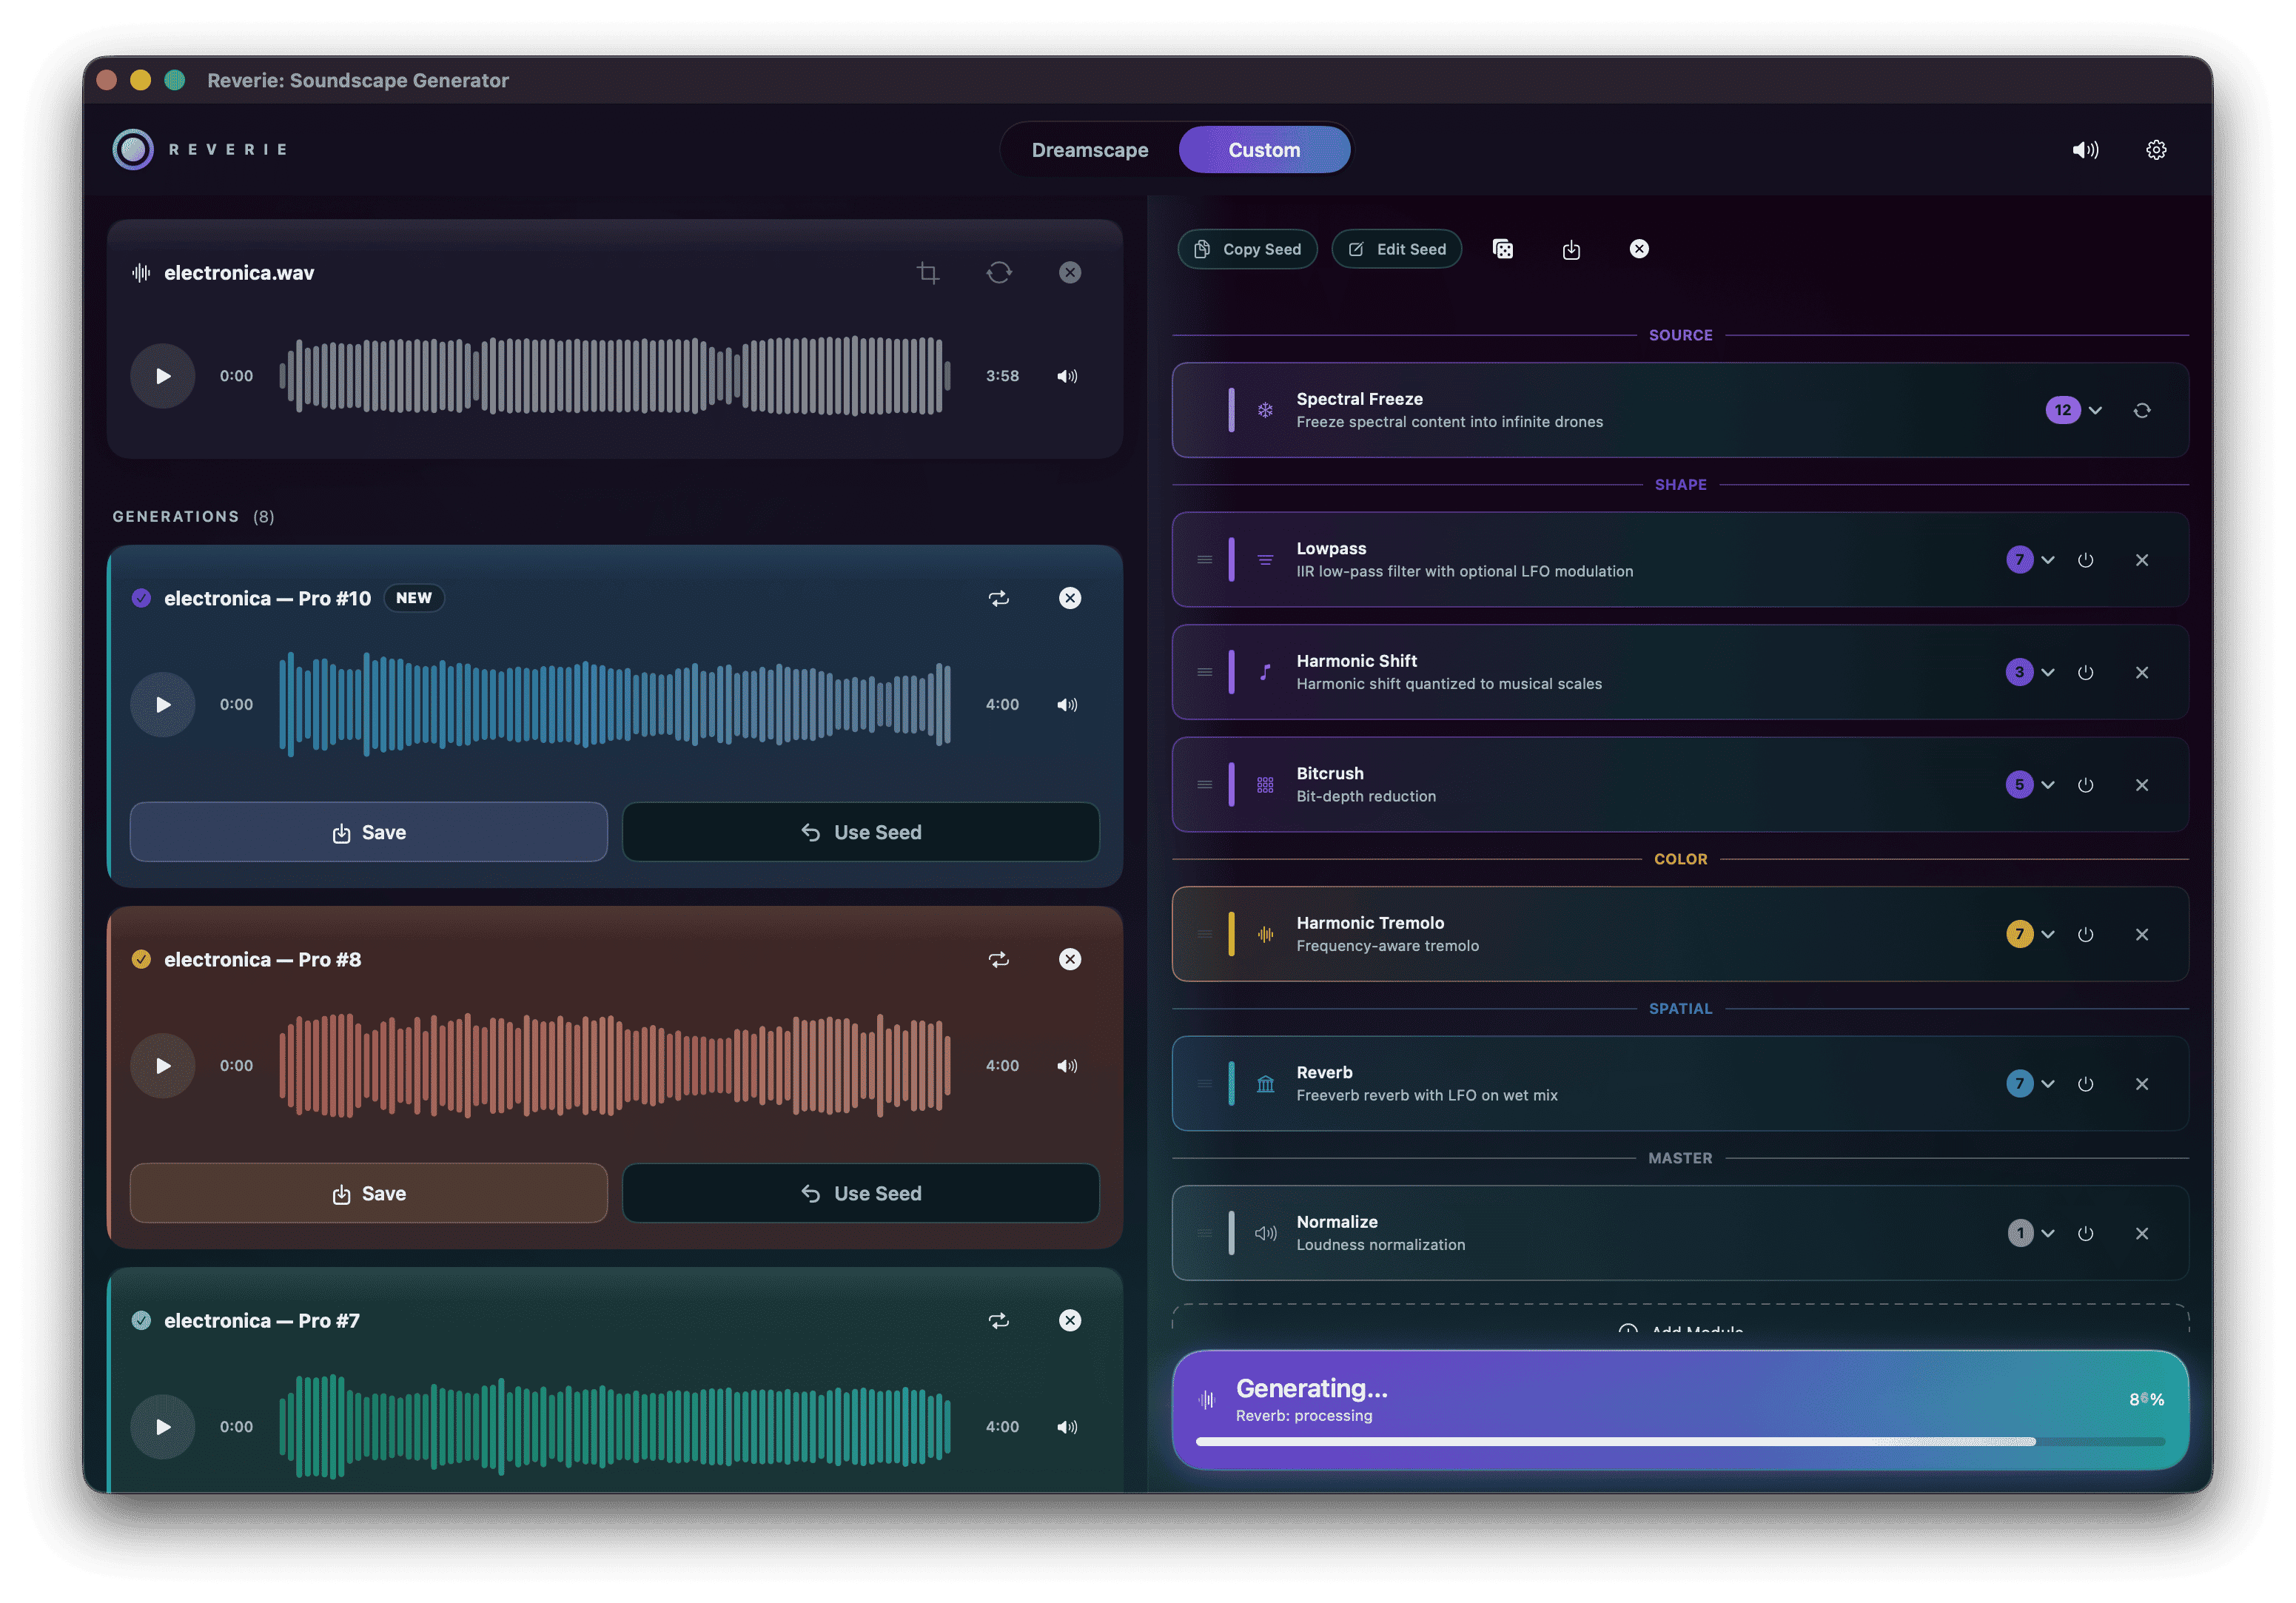Viewport: 2296px width, 1603px height.
Task: Disable the Bitcrush module power toggle
Action: [2085, 785]
